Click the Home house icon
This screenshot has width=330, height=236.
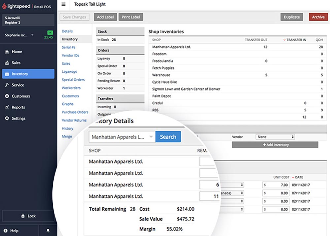coord(7,52)
